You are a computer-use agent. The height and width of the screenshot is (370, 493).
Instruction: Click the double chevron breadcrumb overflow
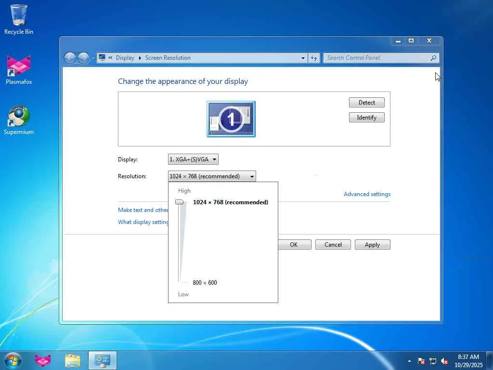[110, 58]
